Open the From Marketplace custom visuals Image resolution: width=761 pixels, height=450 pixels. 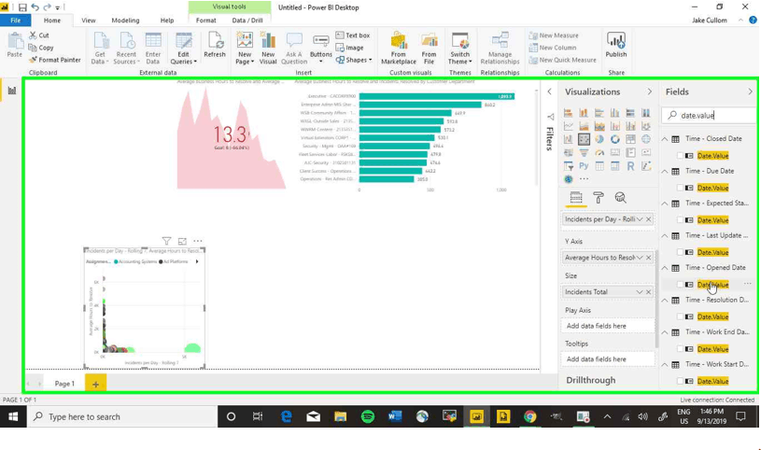(x=398, y=47)
